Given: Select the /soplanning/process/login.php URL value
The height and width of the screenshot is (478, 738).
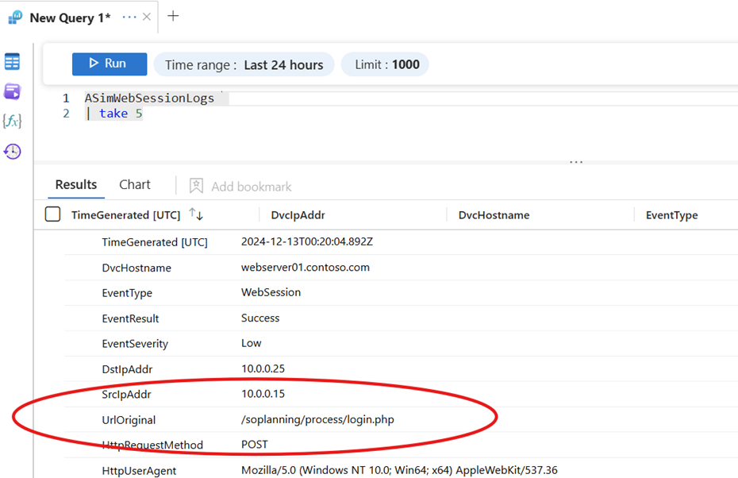Looking at the screenshot, I should pyautogui.click(x=317, y=419).
